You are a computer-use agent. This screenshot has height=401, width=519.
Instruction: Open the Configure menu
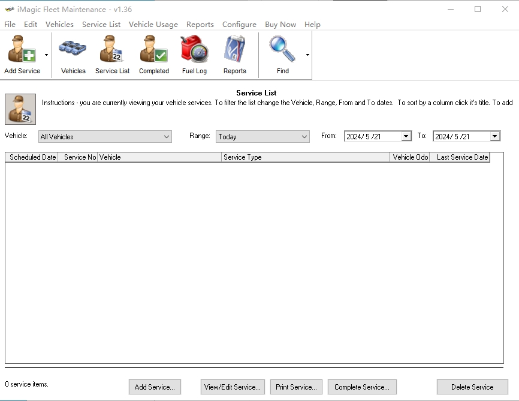click(239, 24)
